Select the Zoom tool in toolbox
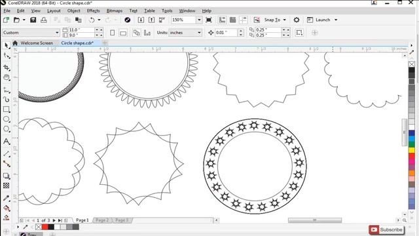Screen dimensions: 419x236 (x=7, y=77)
